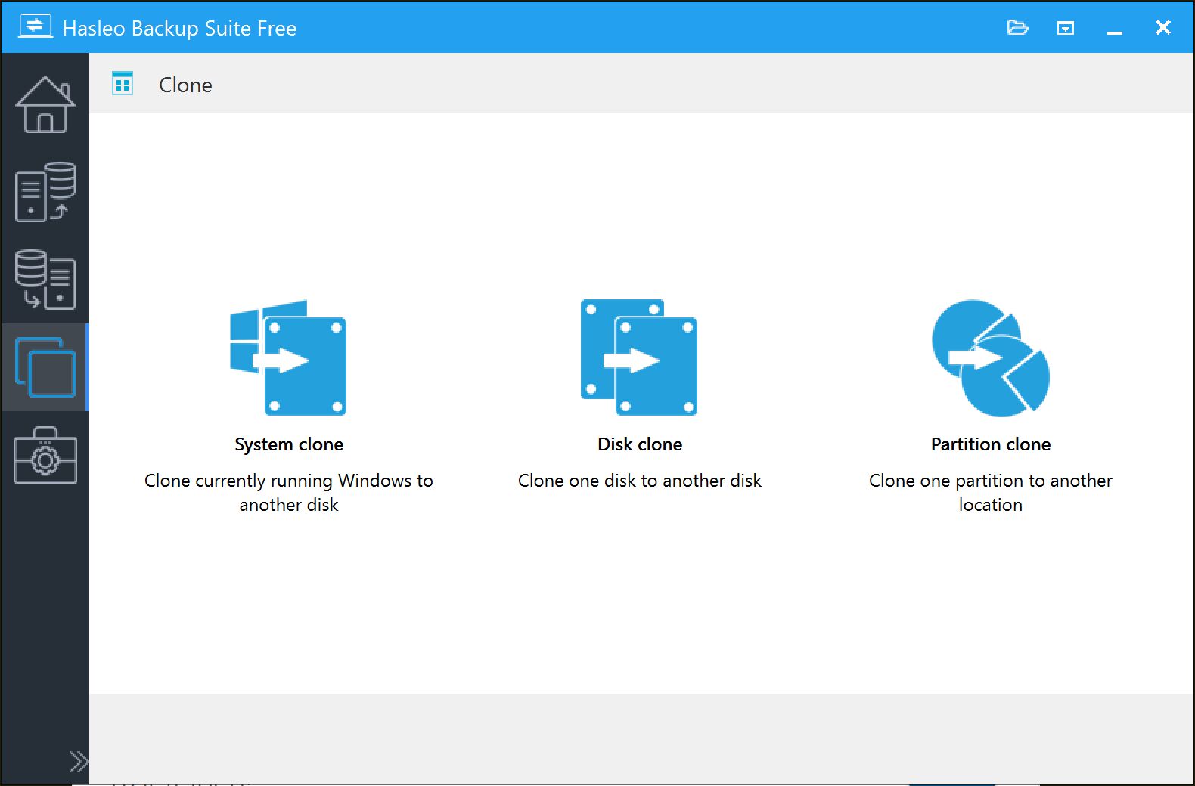Open the Tools toolbox icon
The image size is (1195, 786).
pyautogui.click(x=45, y=455)
